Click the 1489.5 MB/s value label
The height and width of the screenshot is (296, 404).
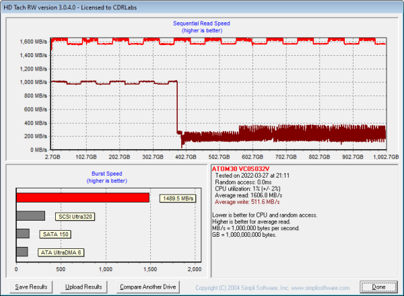pos(177,198)
